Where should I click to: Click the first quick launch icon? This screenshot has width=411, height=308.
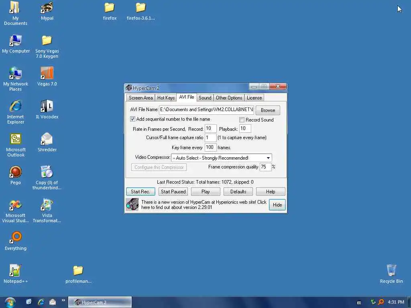coord(29,302)
